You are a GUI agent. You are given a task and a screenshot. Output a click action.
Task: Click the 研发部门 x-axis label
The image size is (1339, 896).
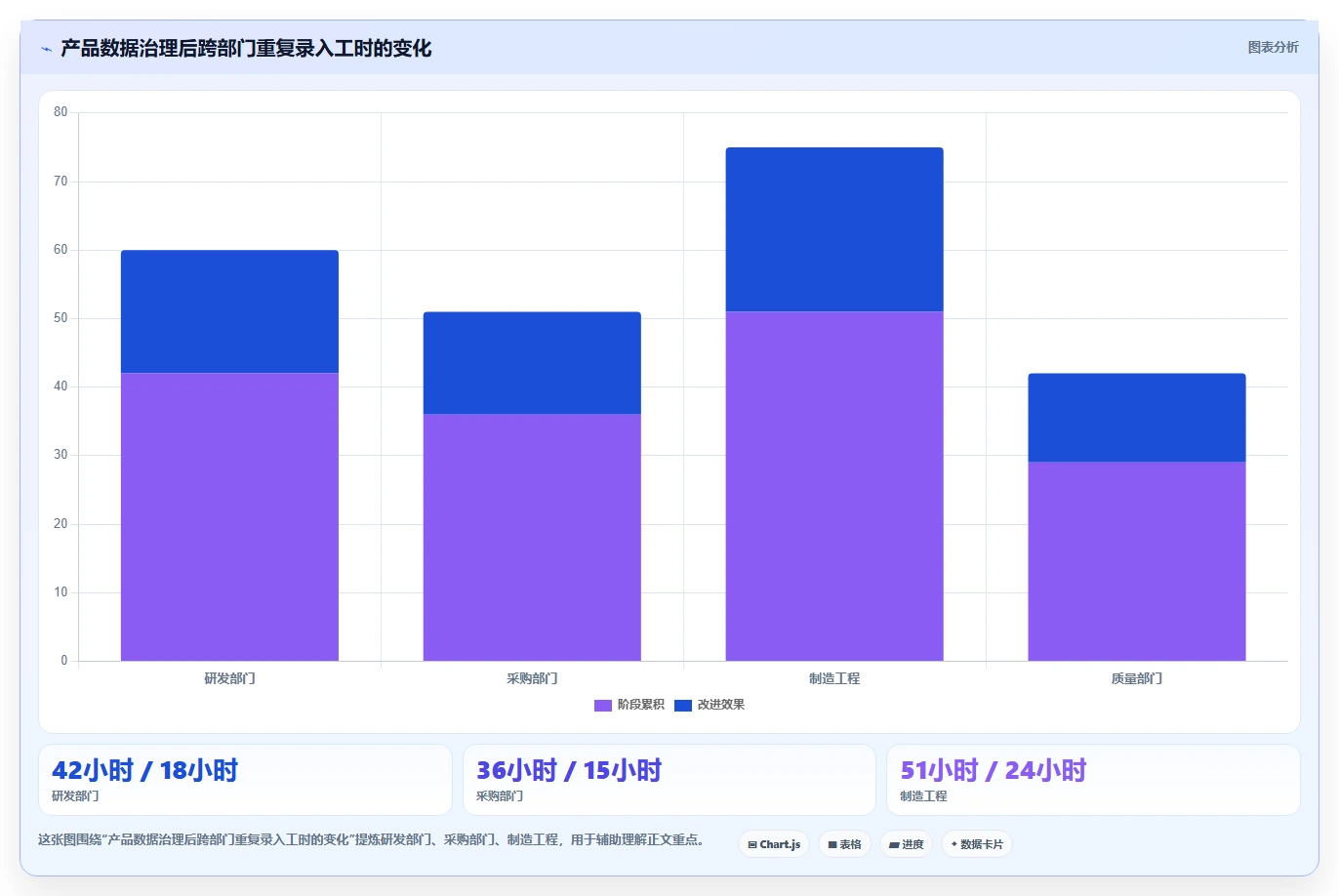click(x=229, y=678)
